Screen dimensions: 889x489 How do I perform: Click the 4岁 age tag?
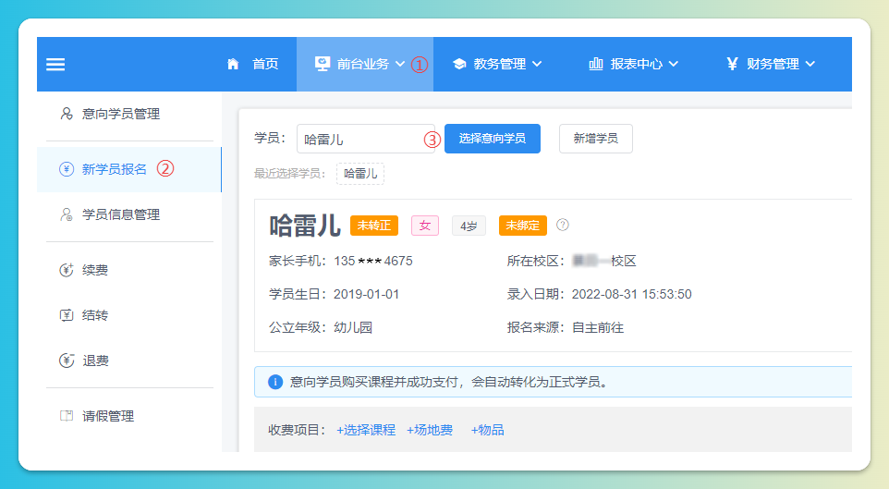click(x=469, y=226)
